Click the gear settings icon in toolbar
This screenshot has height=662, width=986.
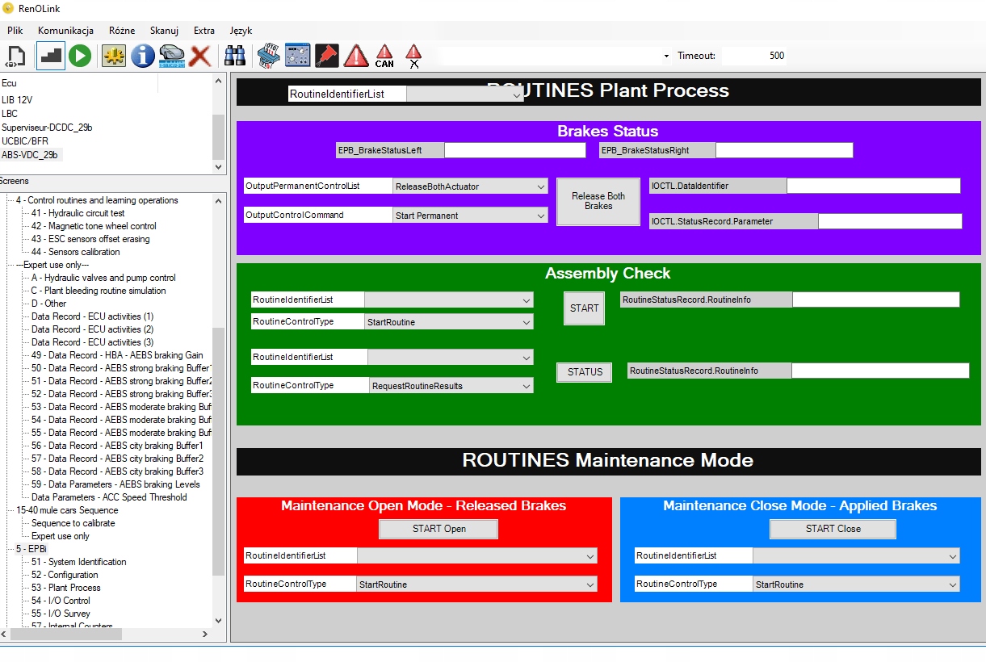pos(114,56)
